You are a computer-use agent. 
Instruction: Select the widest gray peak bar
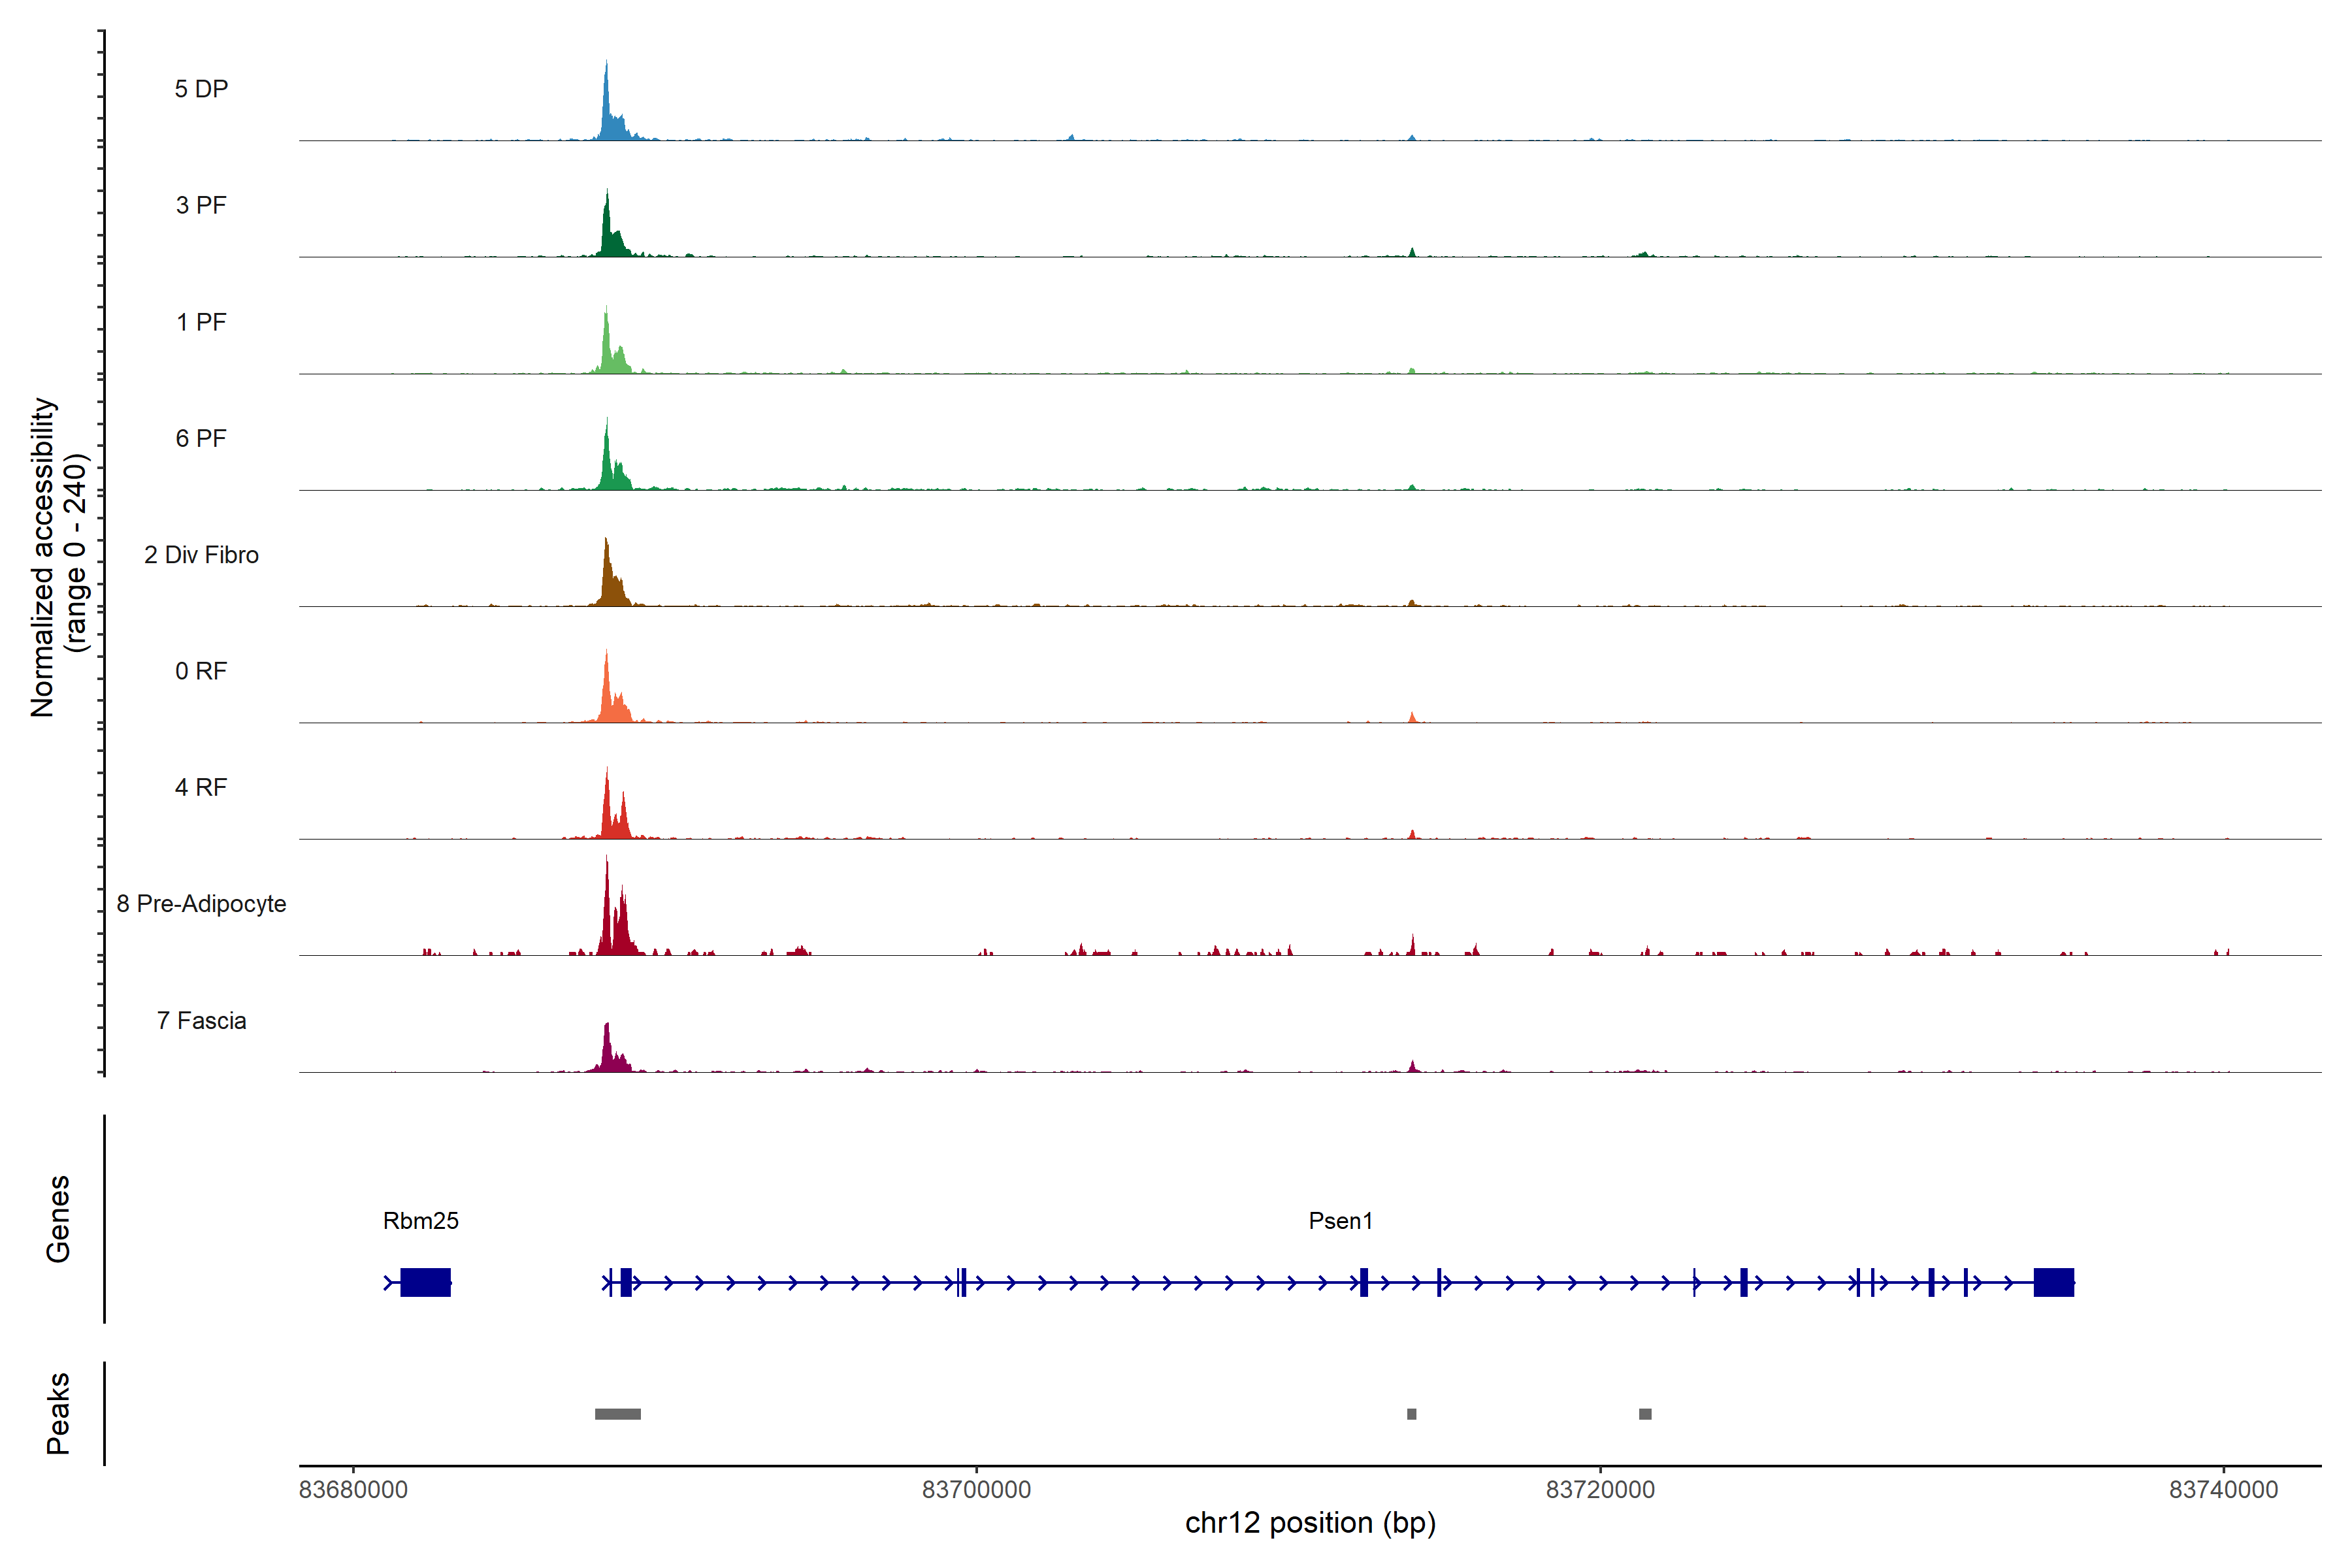(617, 1414)
